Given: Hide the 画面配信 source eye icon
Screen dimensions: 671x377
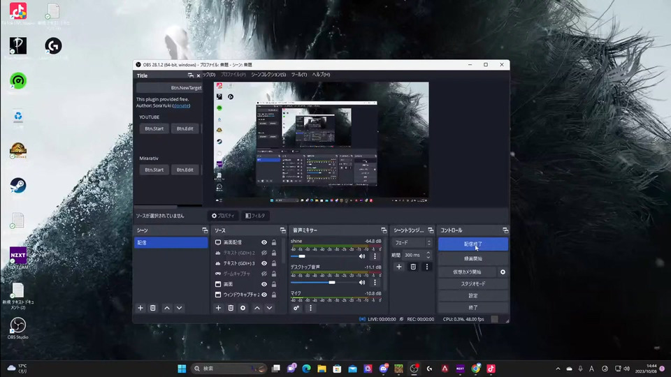Looking at the screenshot, I should click(x=264, y=242).
